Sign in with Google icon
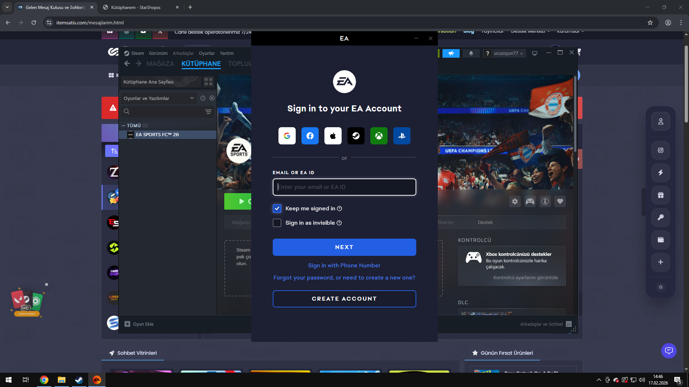 click(287, 136)
